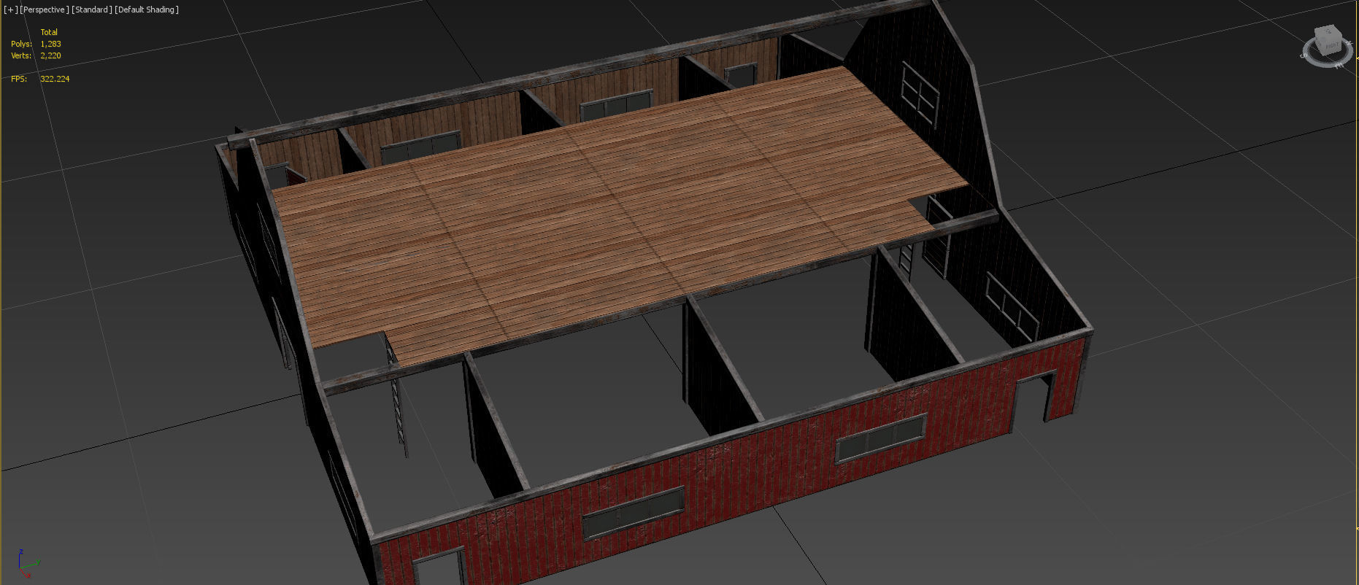This screenshot has width=1359, height=585.
Task: Click the FPS value 322.224
Action: point(55,79)
